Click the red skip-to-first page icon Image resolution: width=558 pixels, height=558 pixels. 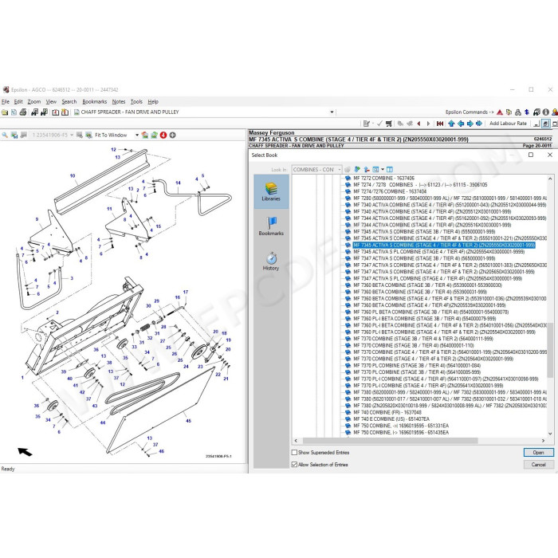440,124
